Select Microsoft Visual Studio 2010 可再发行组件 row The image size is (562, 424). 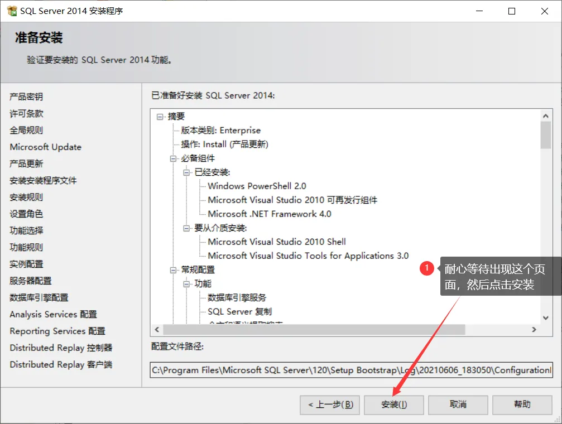(x=292, y=200)
